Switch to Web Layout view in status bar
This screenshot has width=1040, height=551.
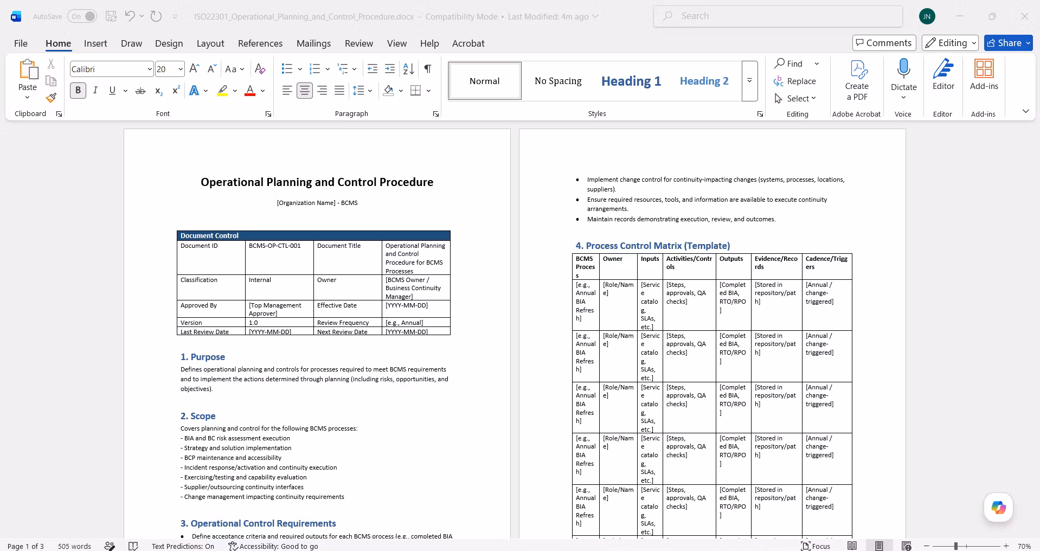(906, 546)
